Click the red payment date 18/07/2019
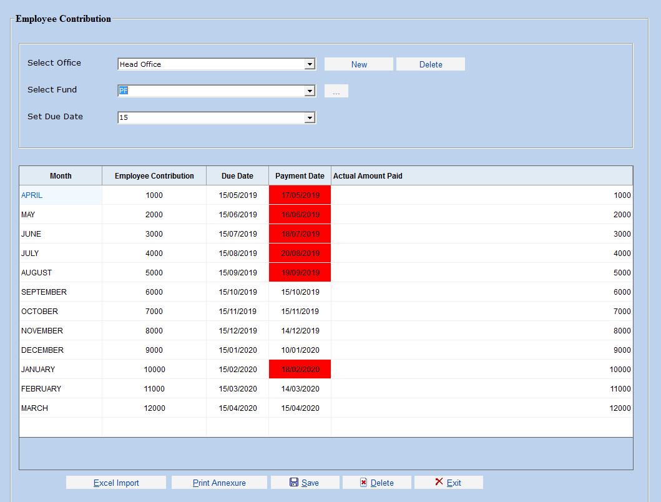661x502 pixels. (300, 234)
